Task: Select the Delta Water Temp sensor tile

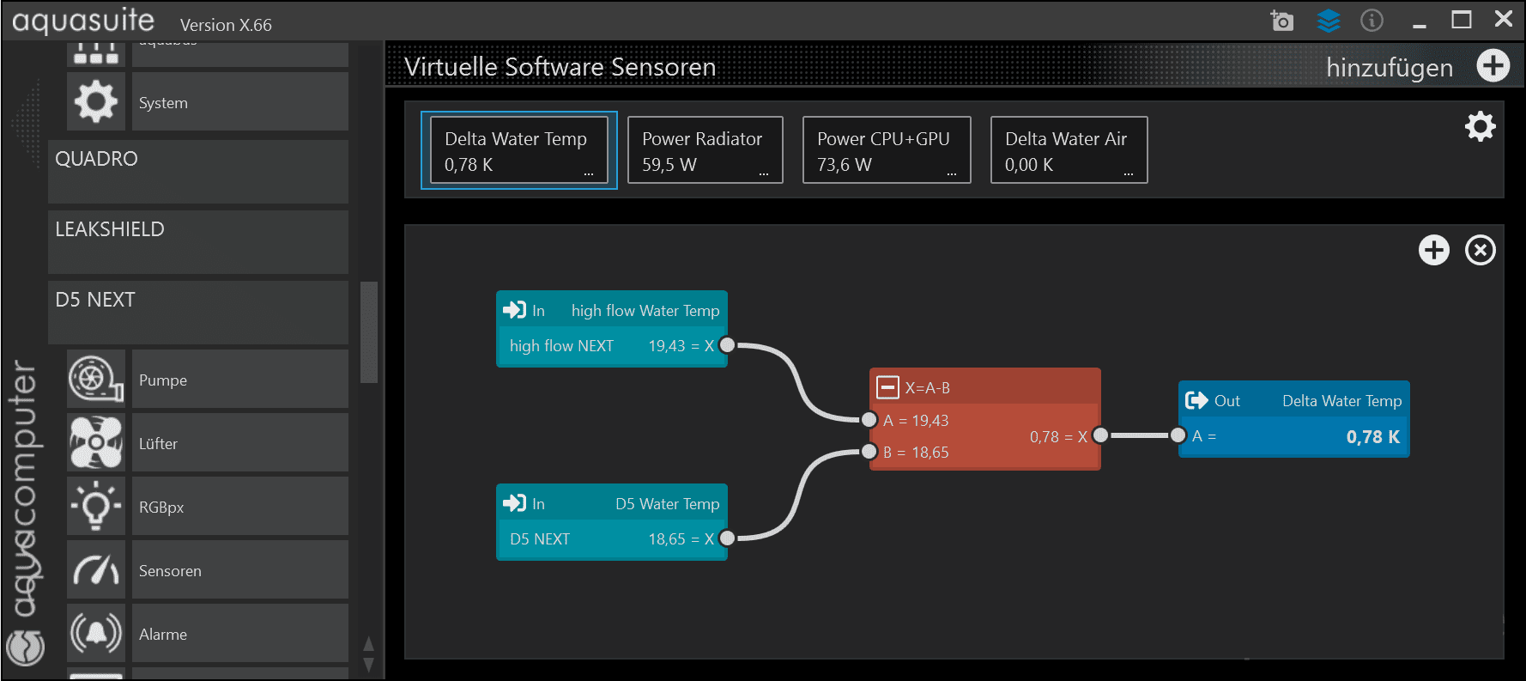Action: [518, 150]
